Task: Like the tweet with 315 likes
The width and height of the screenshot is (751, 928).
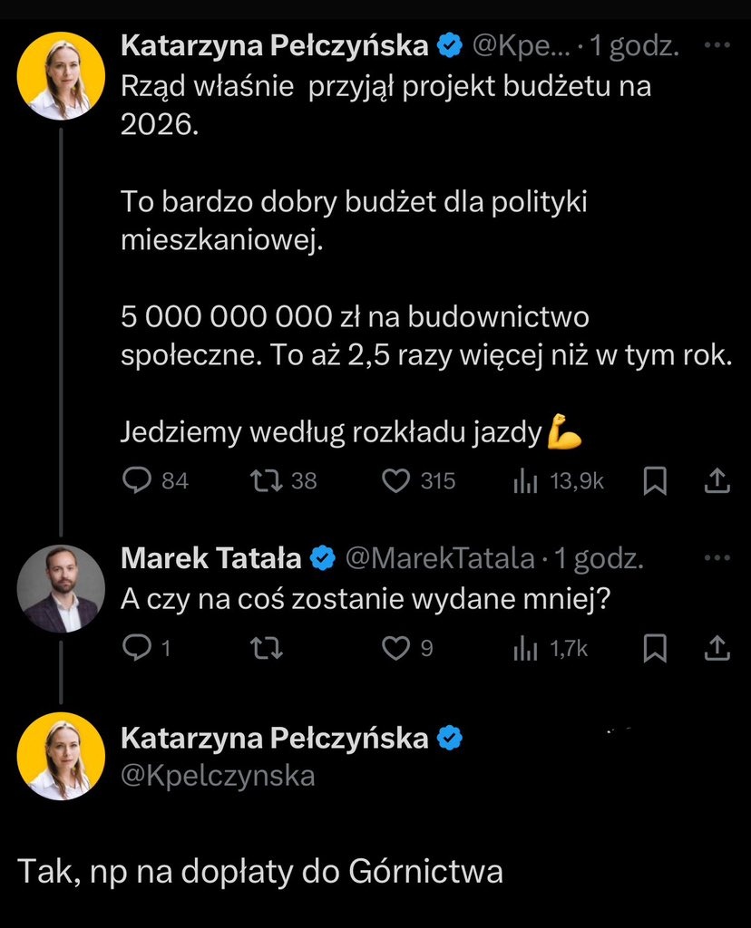Action: pos(396,480)
